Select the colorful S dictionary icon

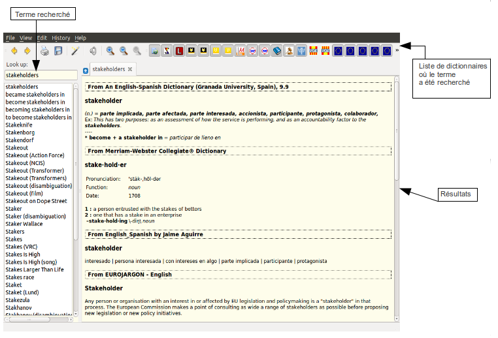(x=167, y=51)
